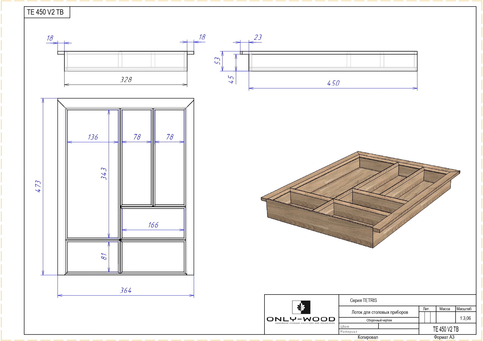
Task: Select the 166 compartment width dimension
Action: pos(153,225)
